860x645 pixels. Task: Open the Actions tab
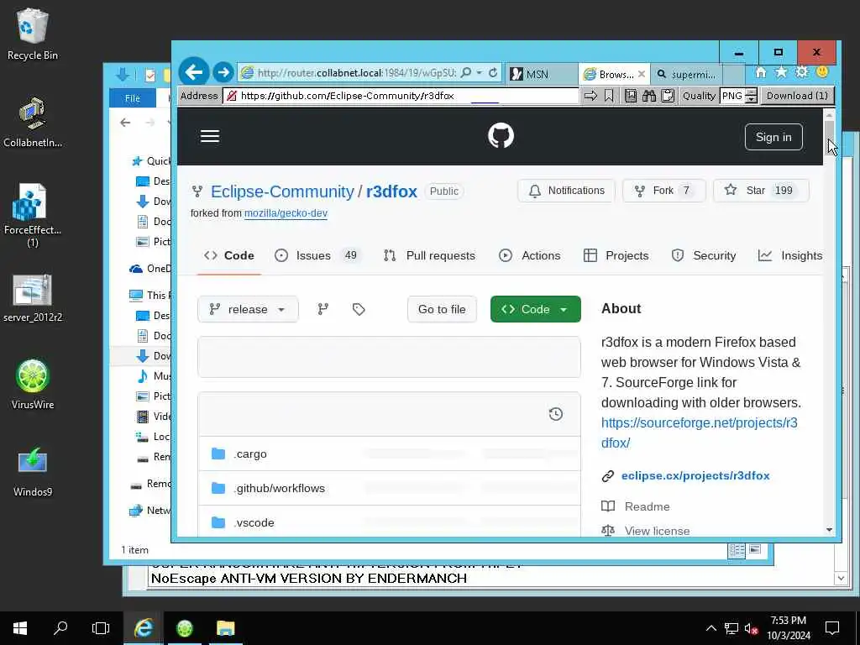(530, 255)
